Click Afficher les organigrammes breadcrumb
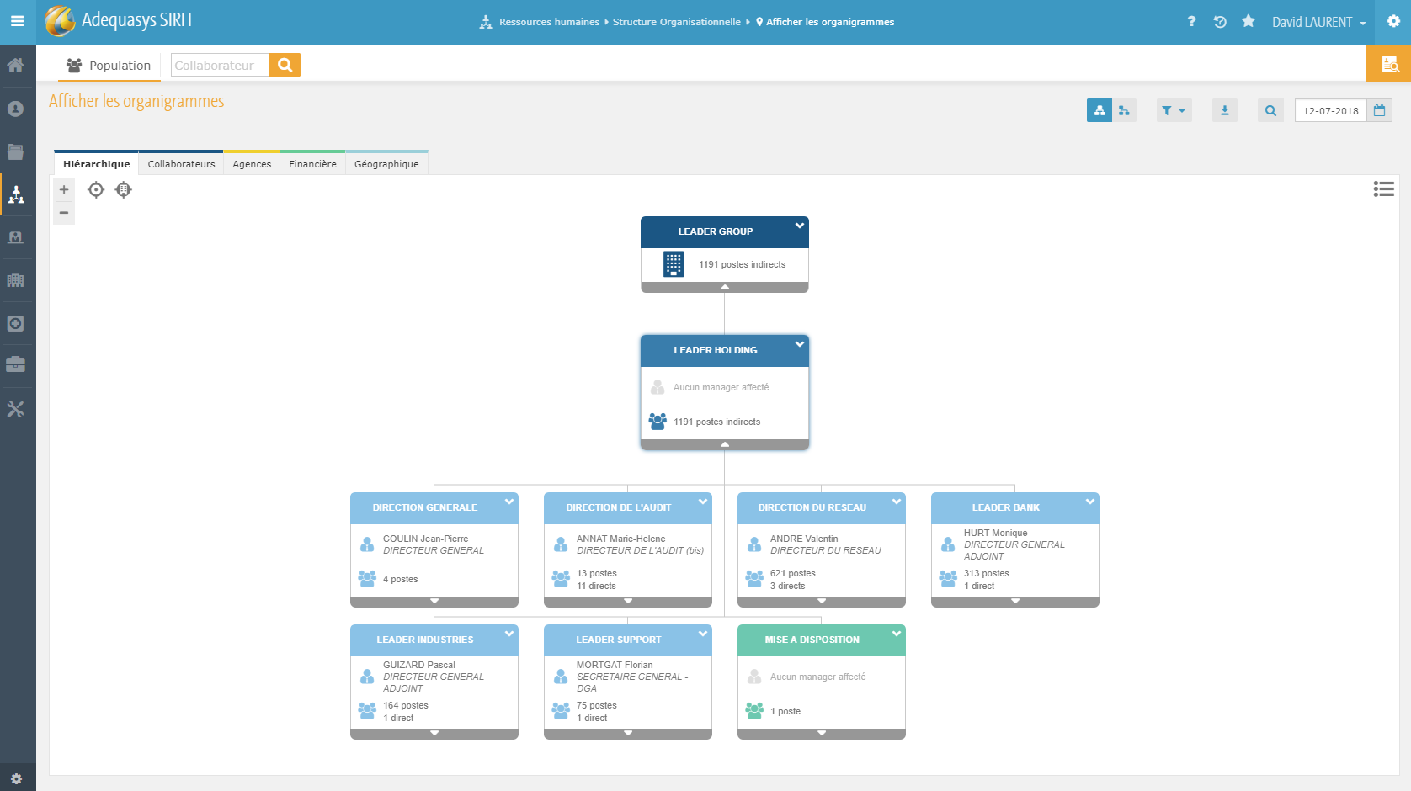1411x791 pixels. (830, 22)
